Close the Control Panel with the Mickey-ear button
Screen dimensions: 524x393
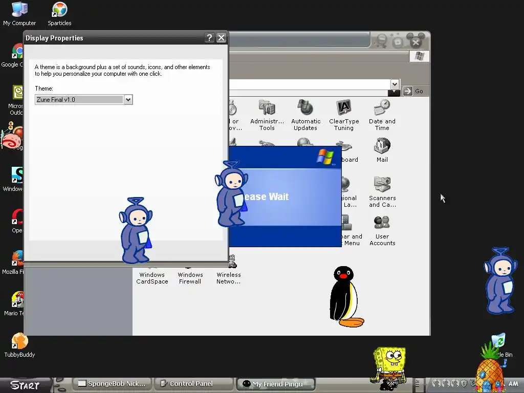coord(416,41)
